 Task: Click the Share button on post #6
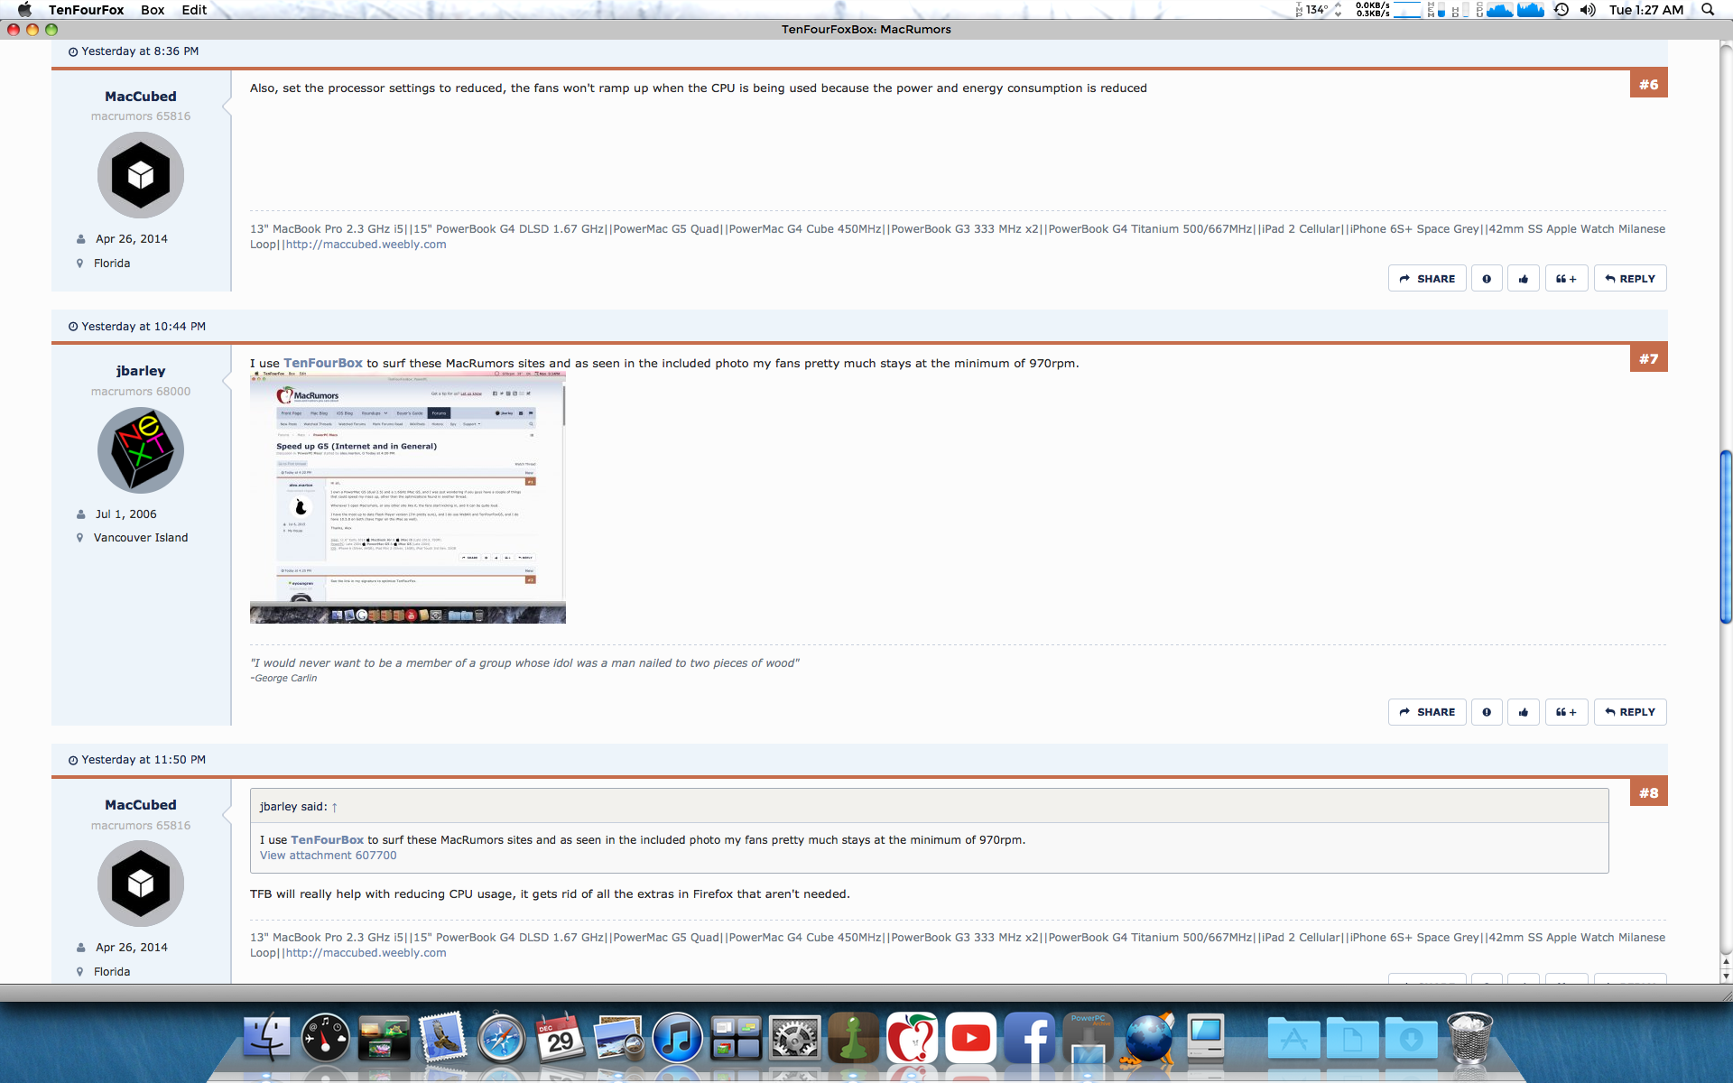[x=1427, y=279]
